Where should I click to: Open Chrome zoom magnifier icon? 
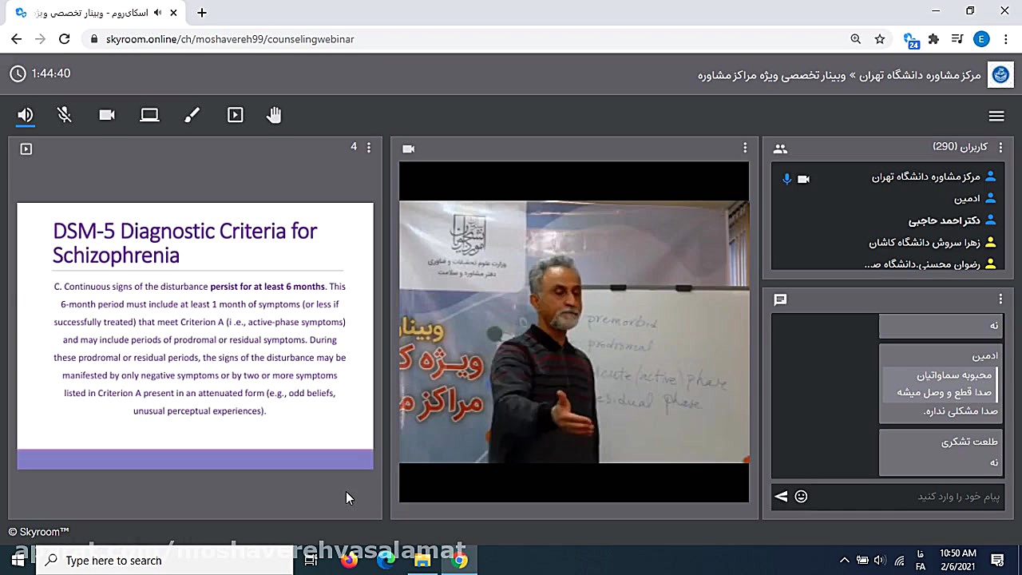[x=855, y=39]
